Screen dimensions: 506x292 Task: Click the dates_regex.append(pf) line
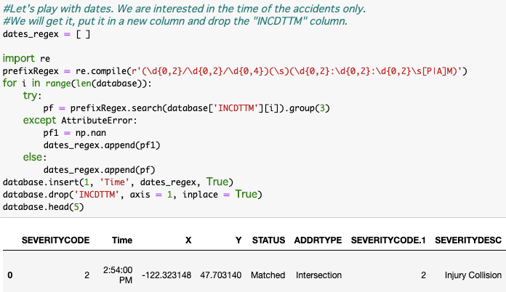100,170
